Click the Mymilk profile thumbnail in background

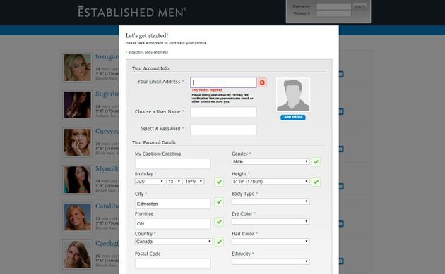[77, 180]
